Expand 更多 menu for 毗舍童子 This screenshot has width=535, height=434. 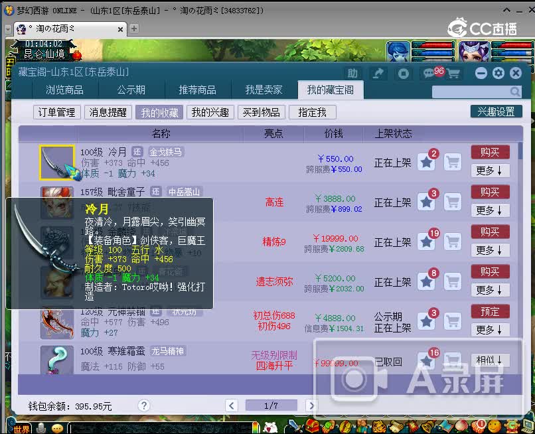490,210
